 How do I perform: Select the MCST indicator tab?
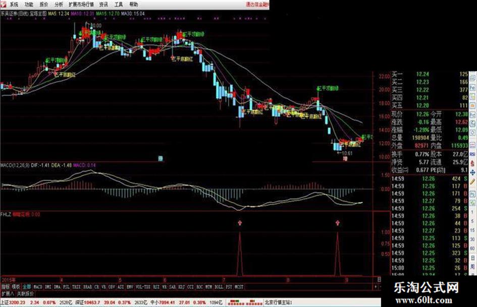(239, 287)
